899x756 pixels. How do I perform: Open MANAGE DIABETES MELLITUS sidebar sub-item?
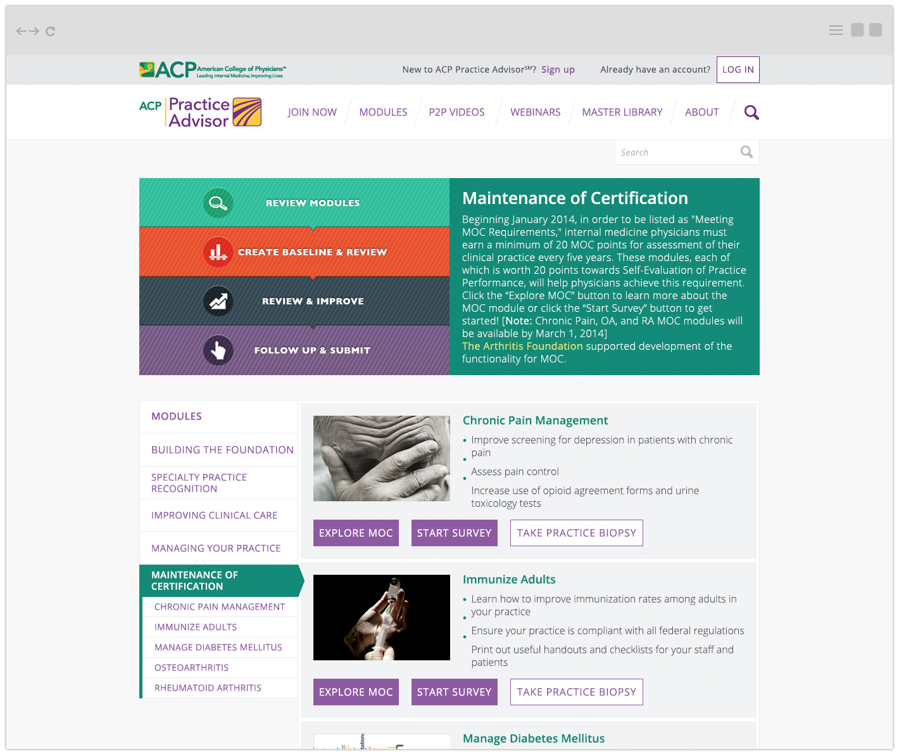coord(220,648)
